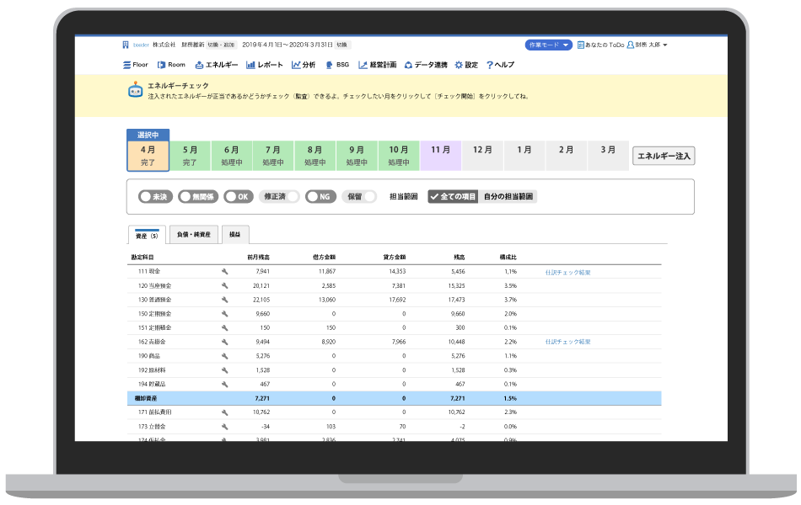
Task: Open あなたの ToDo list
Action: (600, 45)
